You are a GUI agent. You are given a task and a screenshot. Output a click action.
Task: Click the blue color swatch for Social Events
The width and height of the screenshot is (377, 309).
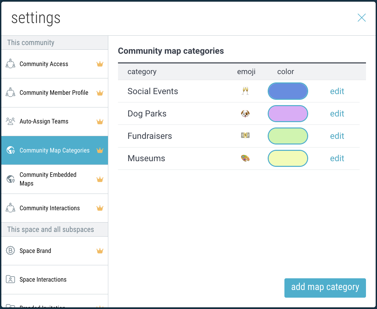tap(288, 91)
